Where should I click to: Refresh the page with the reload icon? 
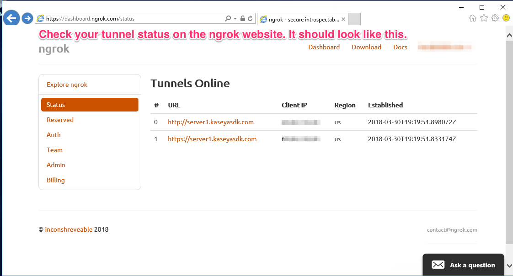[x=250, y=19]
